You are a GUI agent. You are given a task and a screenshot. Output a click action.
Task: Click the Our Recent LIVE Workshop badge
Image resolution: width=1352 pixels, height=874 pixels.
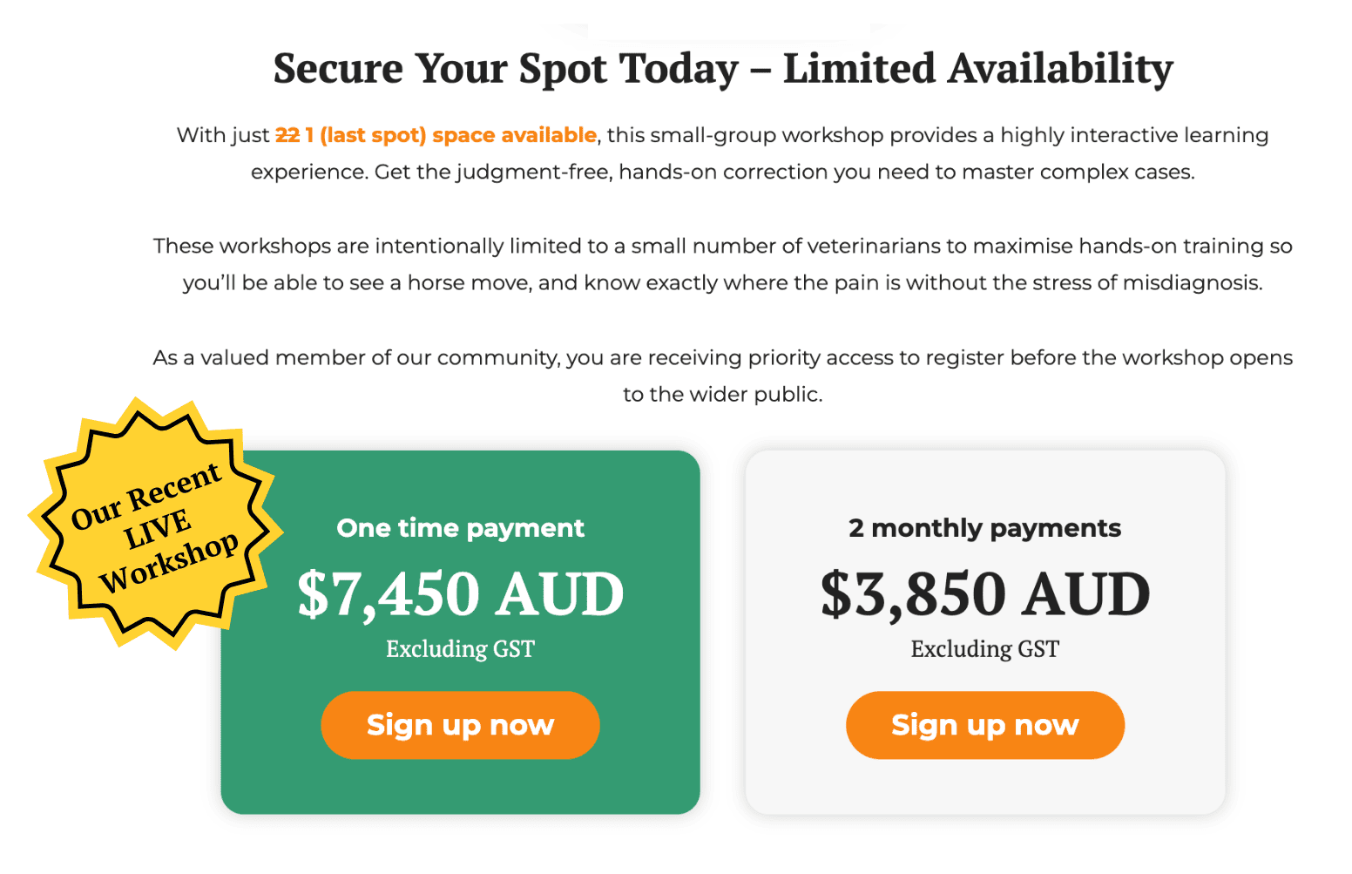(156, 525)
